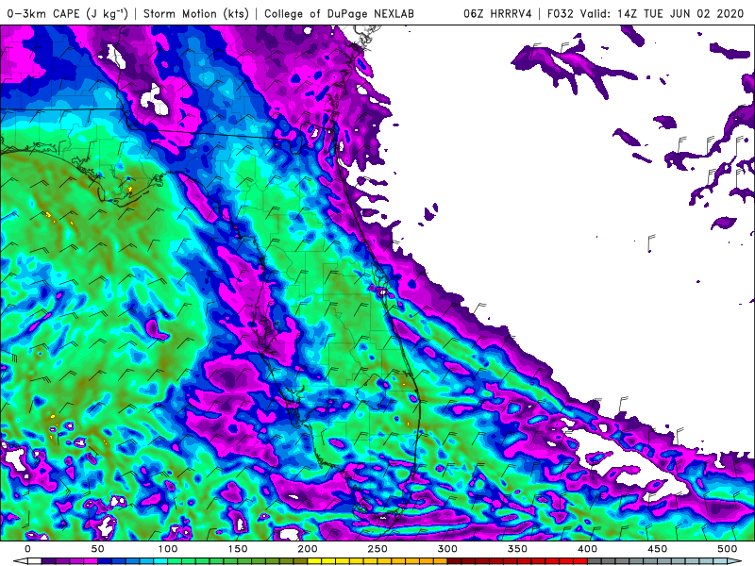Click the '250' color bar label

click(377, 549)
